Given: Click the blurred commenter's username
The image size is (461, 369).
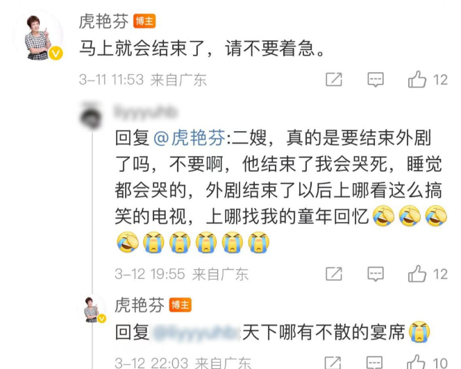Looking at the screenshot, I should [146, 112].
